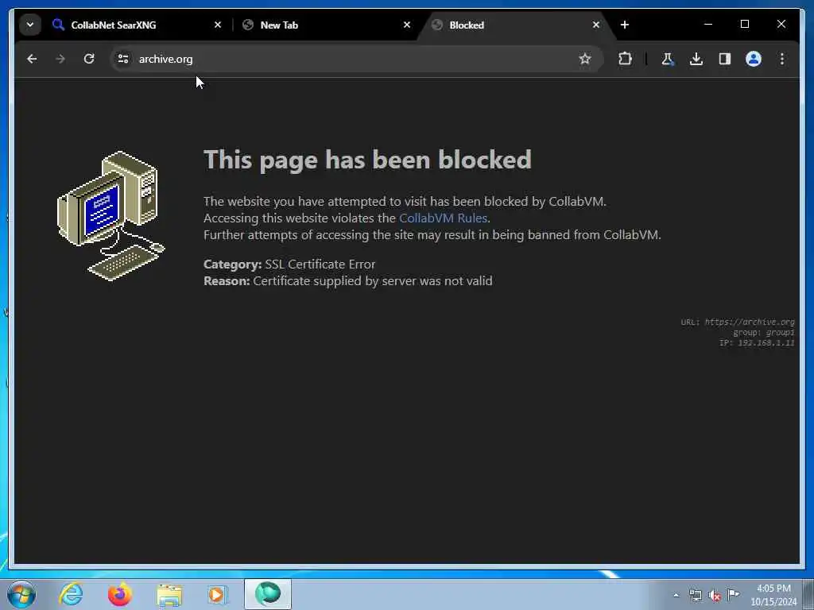Close the CollabNet SearXNG tab
This screenshot has height=610, width=814.
pos(218,25)
